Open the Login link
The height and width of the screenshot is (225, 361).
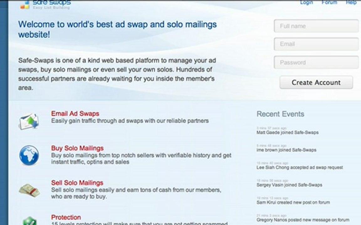[306, 2]
